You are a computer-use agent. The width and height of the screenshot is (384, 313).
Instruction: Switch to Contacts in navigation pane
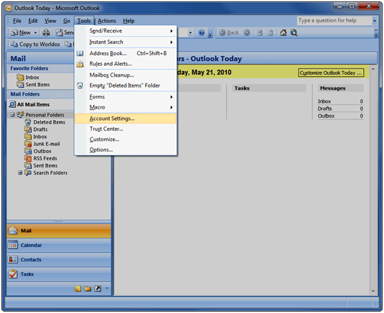click(x=58, y=259)
